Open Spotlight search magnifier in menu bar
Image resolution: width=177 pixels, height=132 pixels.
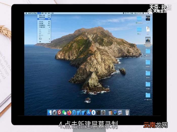(x=146, y=13)
